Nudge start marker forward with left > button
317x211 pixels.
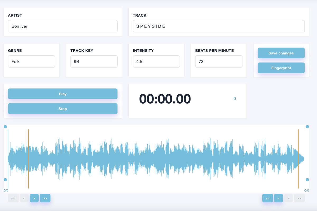[x=34, y=198]
